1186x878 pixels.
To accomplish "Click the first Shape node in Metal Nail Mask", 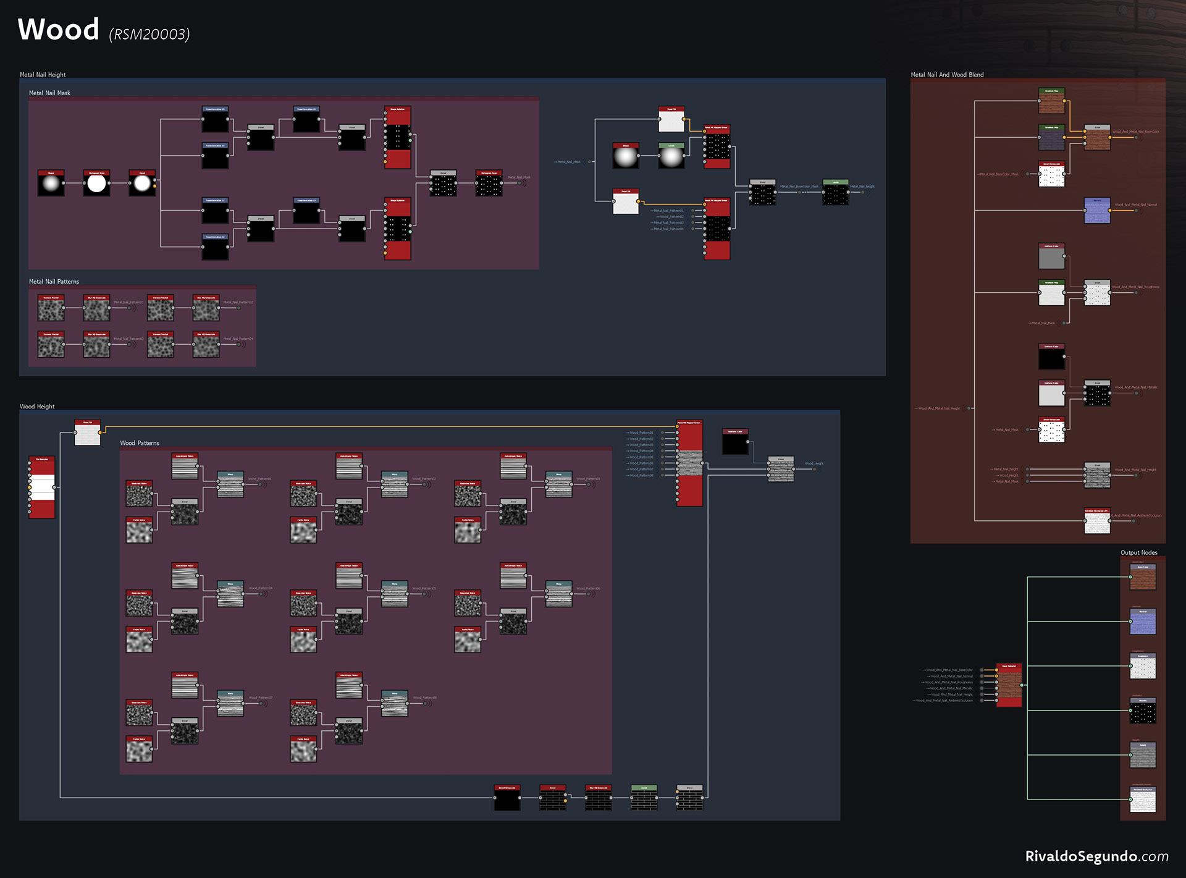I will [51, 183].
